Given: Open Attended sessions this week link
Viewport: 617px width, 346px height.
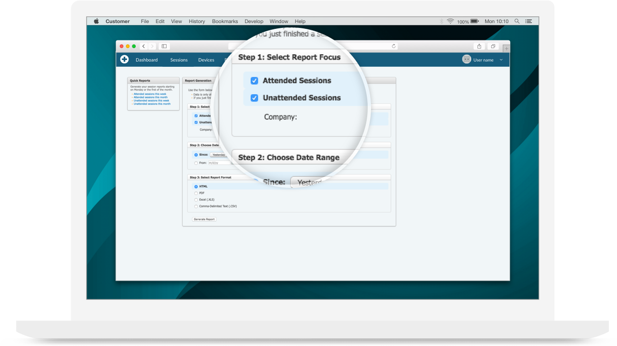Looking at the screenshot, I should click(150, 94).
